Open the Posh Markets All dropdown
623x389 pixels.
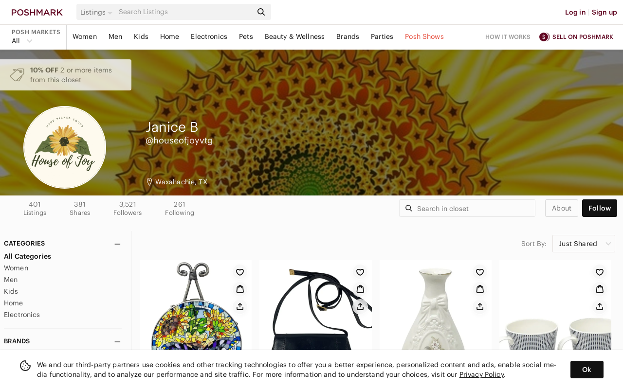pos(22,41)
